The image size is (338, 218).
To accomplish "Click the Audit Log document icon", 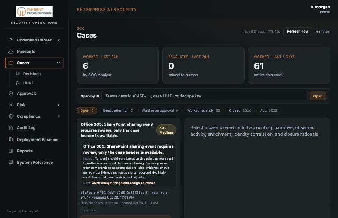I will [11, 128].
